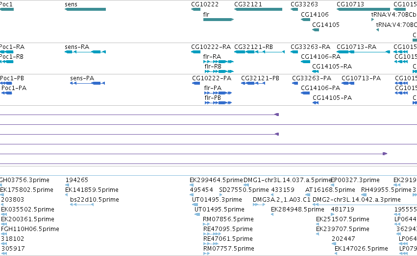This screenshot has width=417, height=256.
Task: Click the CG14105-RA transcript label
Action: pyautogui.click(x=332, y=67)
